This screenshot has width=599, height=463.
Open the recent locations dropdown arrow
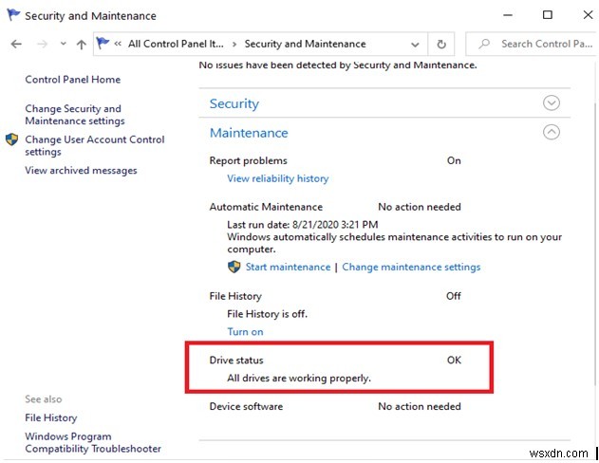tap(64, 44)
